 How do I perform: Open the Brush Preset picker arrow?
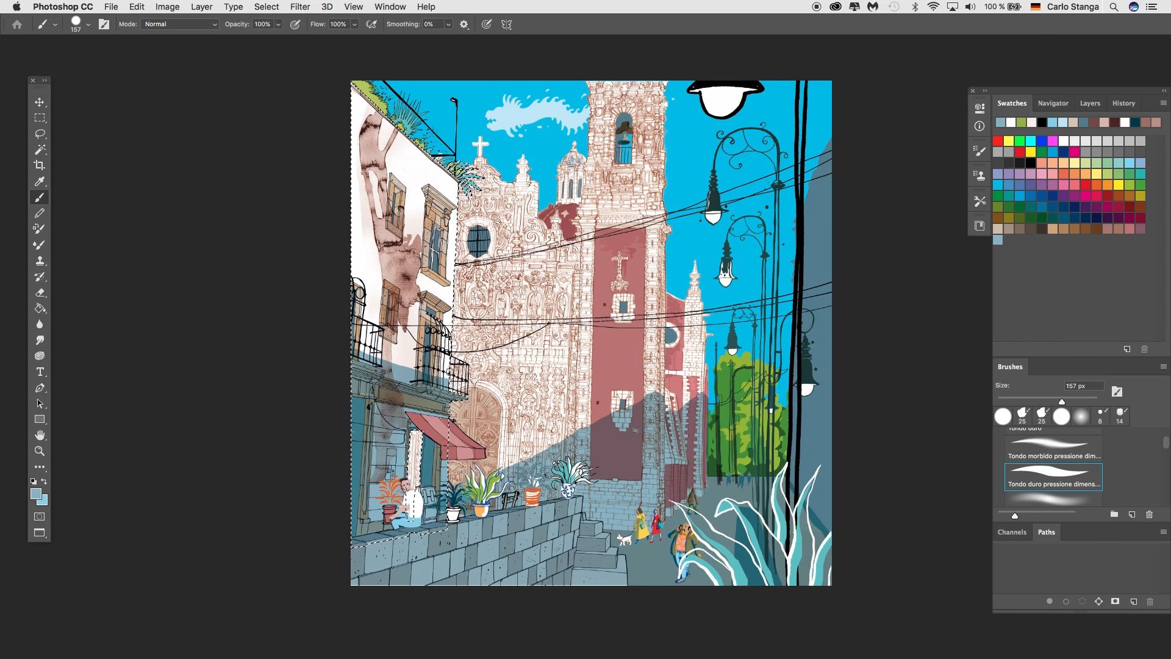[x=88, y=24]
